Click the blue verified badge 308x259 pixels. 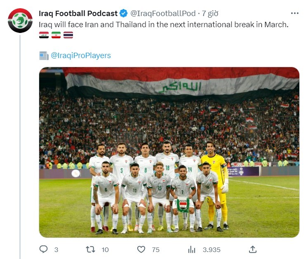pos(124,13)
